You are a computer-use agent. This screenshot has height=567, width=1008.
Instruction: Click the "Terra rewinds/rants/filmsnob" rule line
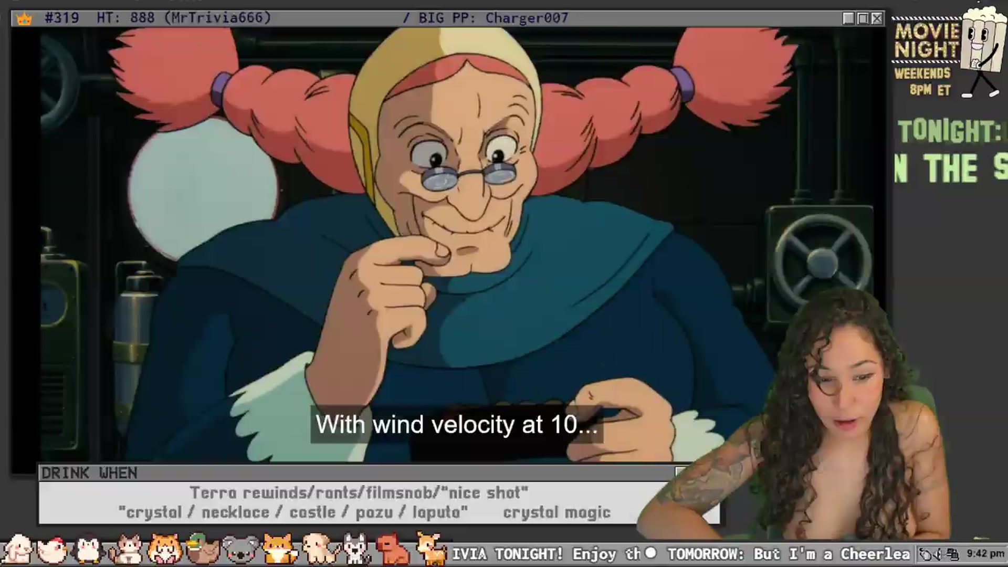[359, 492]
